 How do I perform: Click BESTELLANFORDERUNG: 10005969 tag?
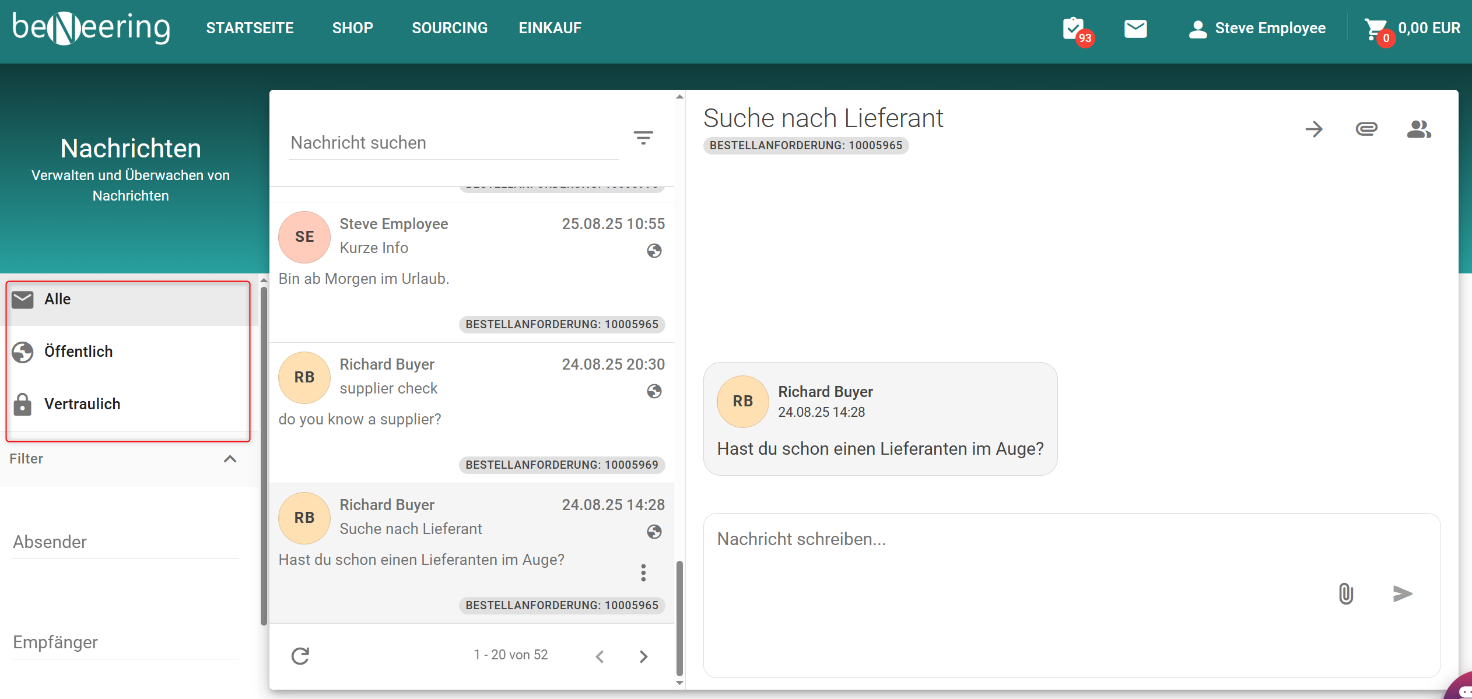tap(562, 465)
